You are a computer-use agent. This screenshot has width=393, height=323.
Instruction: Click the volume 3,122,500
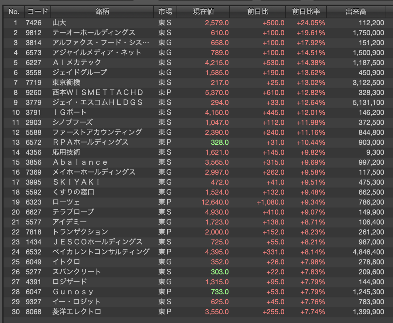[369, 82]
